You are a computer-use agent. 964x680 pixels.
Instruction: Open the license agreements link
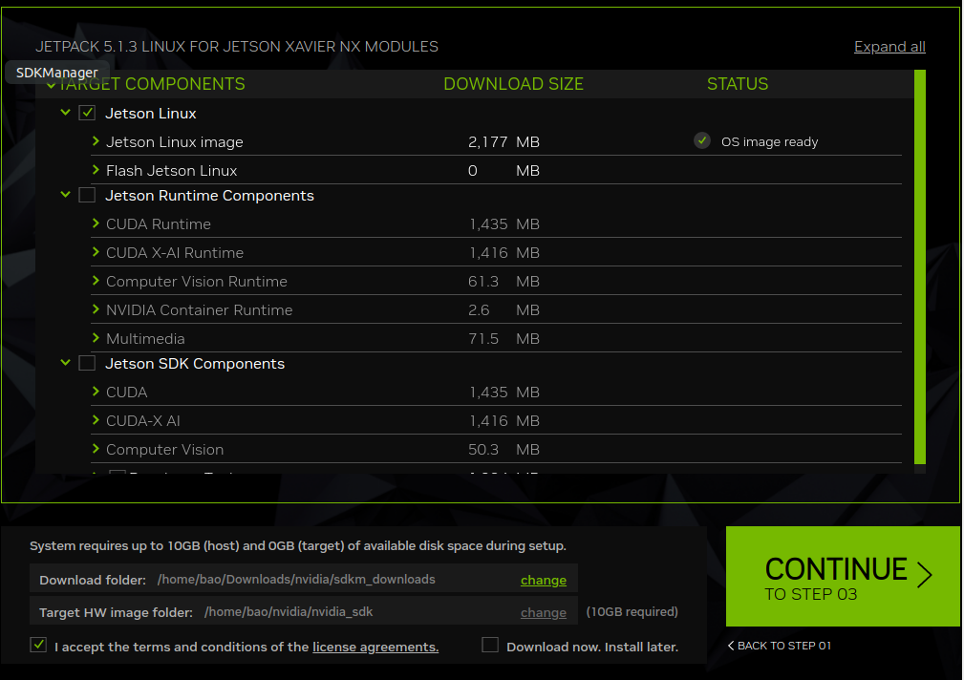pos(375,647)
